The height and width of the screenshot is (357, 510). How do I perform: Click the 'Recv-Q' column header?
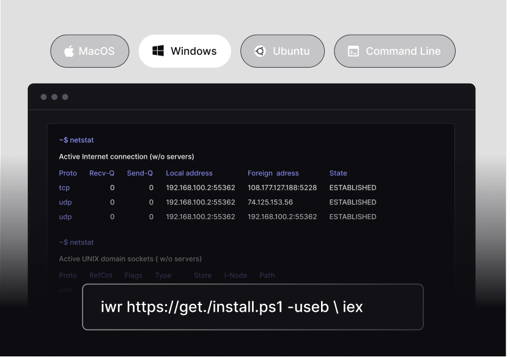[102, 173]
